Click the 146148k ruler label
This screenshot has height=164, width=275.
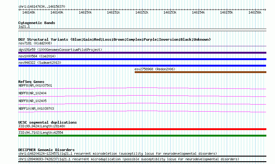click(29, 12)
